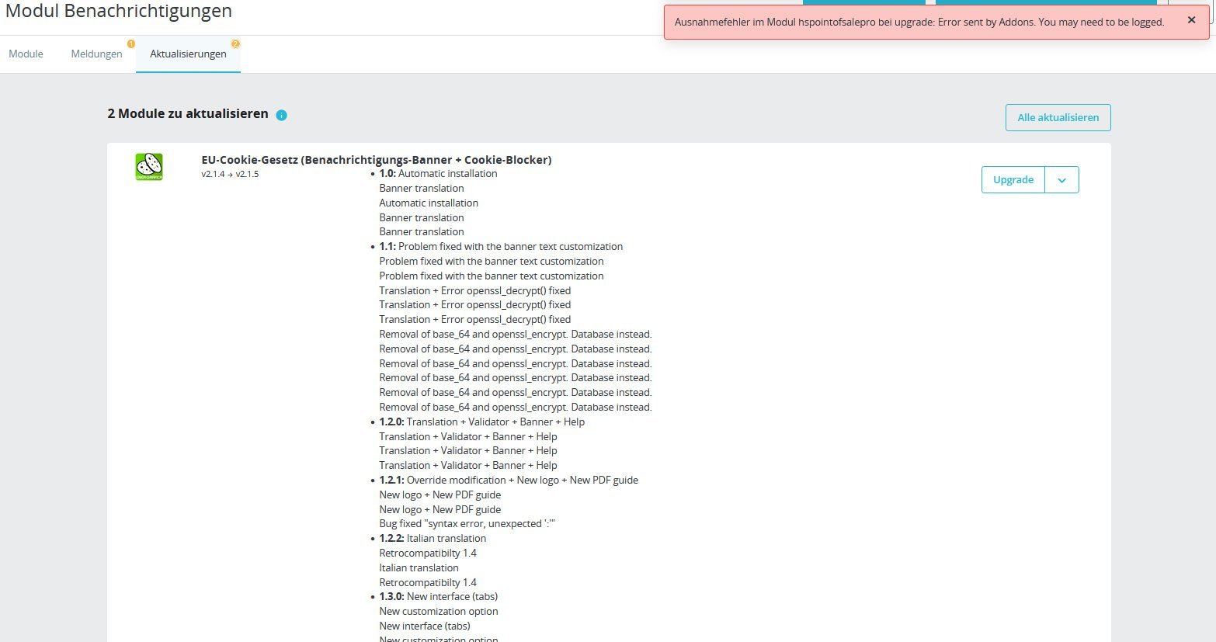The width and height of the screenshot is (1216, 642).
Task: Click the red error message text
Action: 919,22
